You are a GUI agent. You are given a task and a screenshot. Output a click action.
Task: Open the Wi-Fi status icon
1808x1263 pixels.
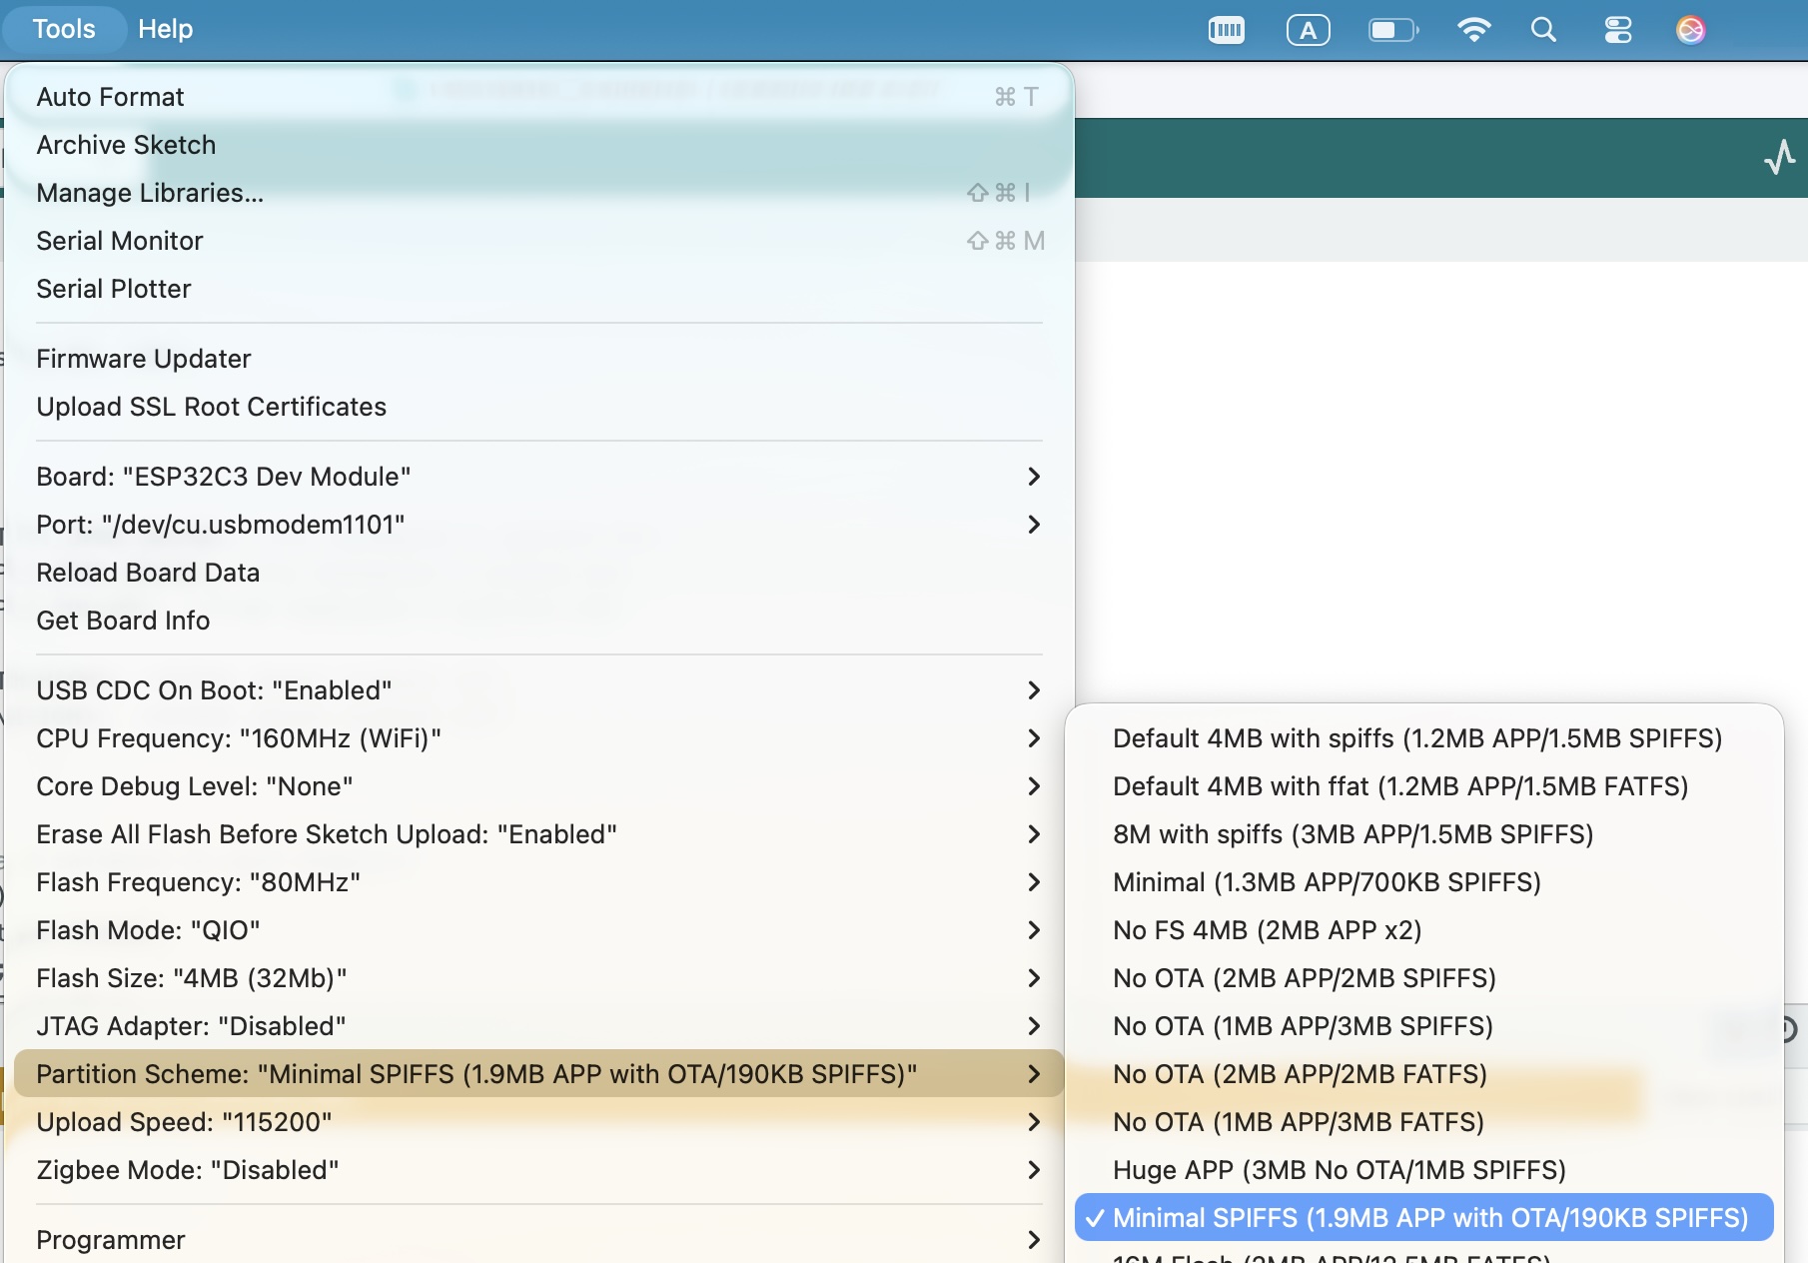(x=1473, y=30)
